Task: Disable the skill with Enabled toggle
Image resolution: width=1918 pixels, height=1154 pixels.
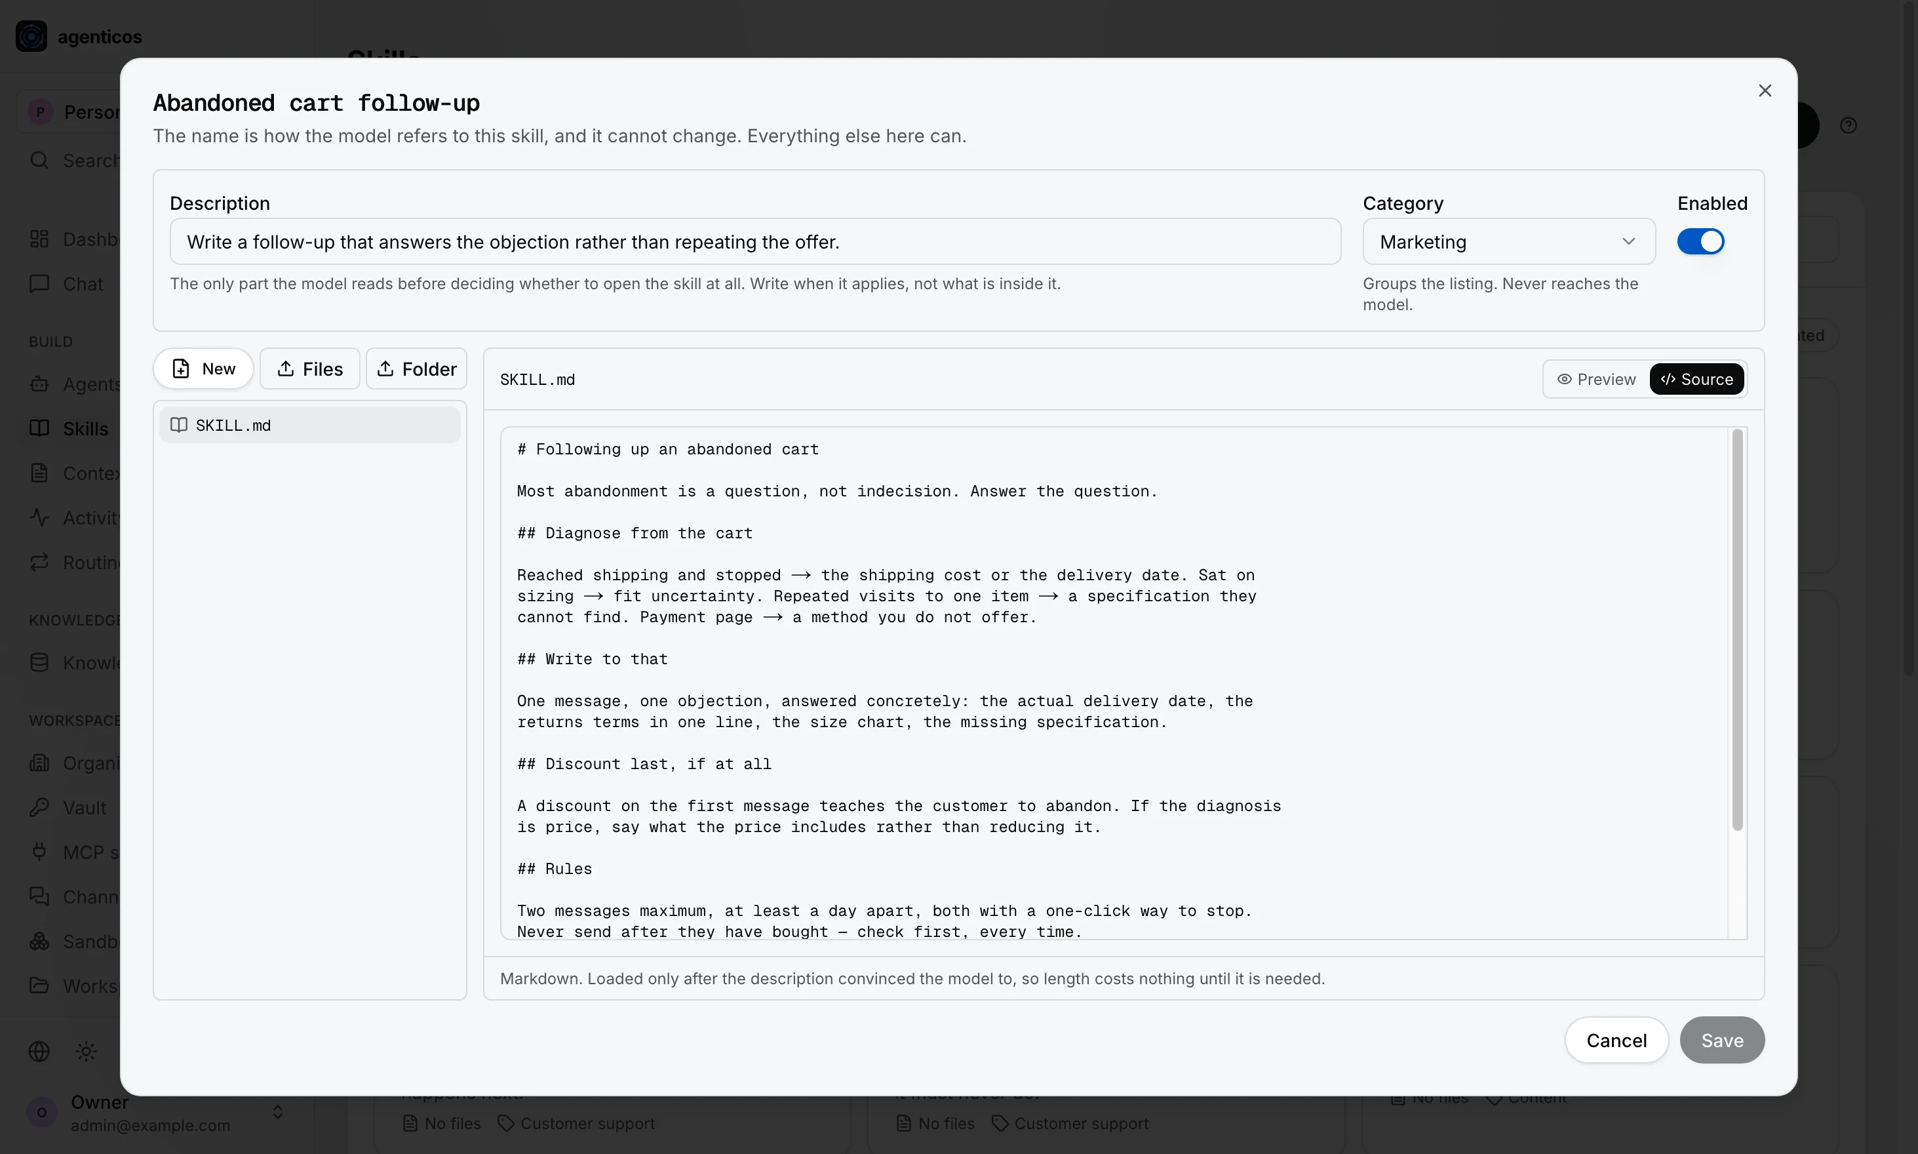Action: tap(1700, 242)
